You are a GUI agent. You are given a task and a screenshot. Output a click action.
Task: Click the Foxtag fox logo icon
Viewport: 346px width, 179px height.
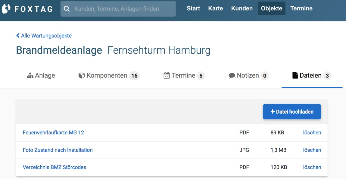[6, 9]
